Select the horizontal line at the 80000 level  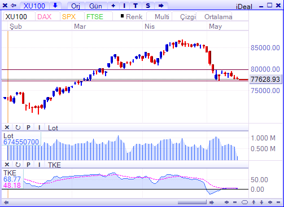coord(125,69)
